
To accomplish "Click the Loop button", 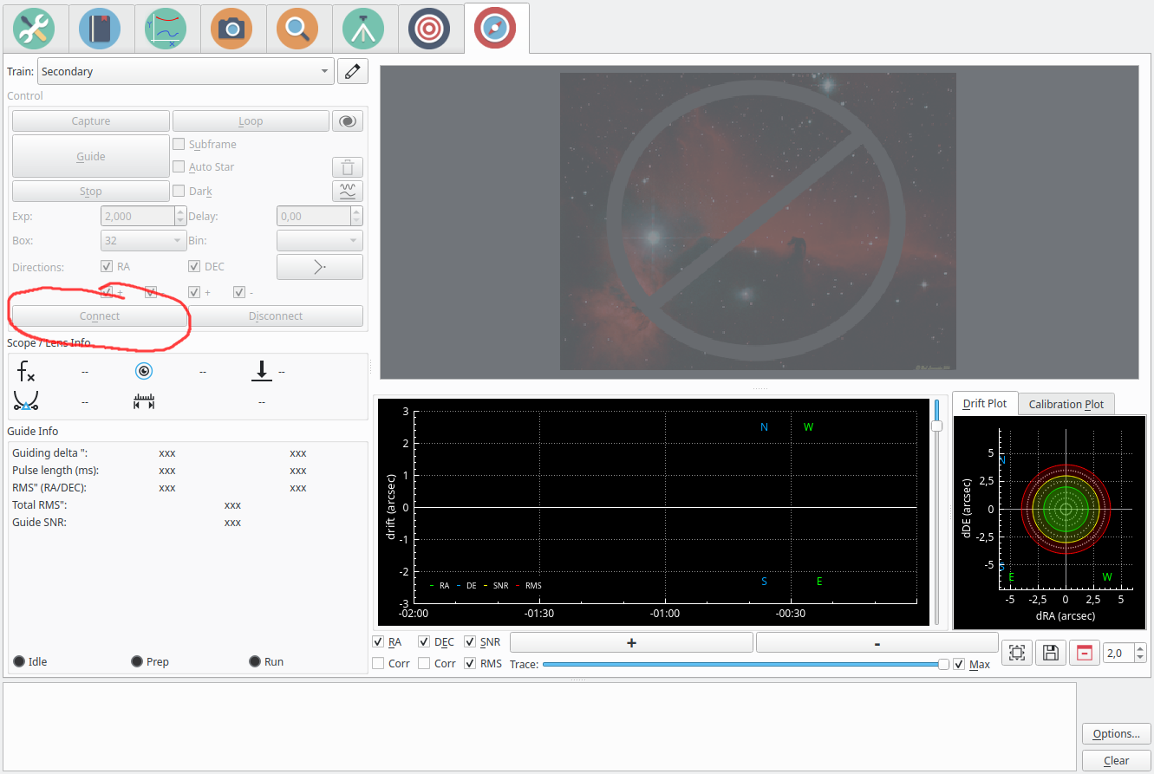I will pos(251,121).
